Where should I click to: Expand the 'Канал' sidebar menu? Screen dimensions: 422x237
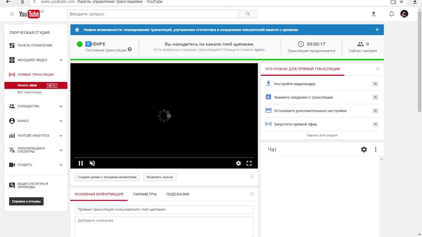click(61, 121)
